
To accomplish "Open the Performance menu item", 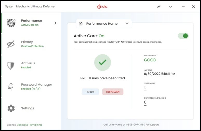I will [31, 23].
